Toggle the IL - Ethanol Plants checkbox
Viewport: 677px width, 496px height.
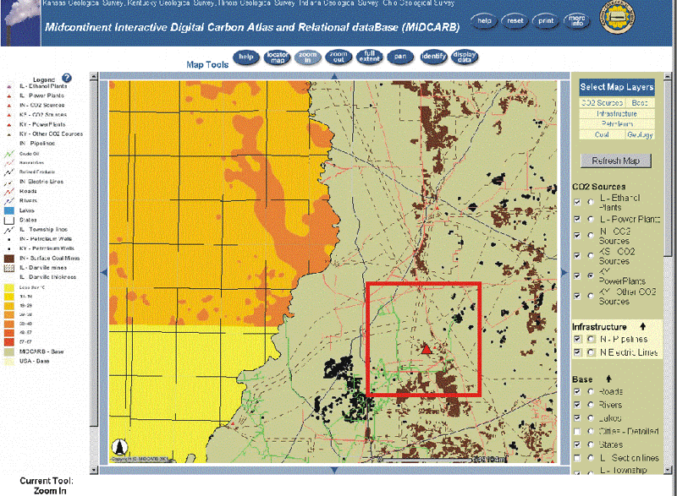point(577,202)
